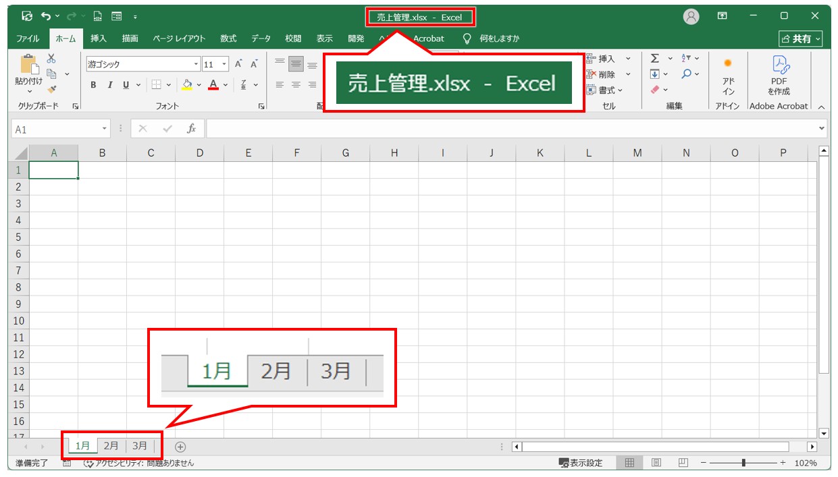Screen dimensions: 838x477
Task: Click the 何をしますか search box
Action: pyautogui.click(x=499, y=38)
